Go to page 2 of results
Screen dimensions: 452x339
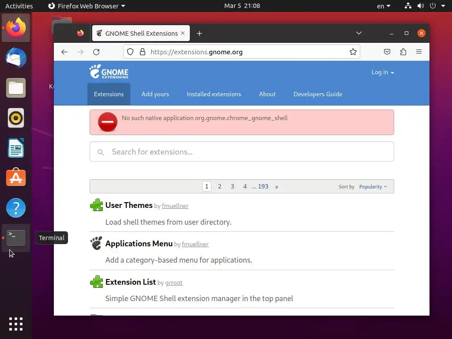[x=220, y=187]
